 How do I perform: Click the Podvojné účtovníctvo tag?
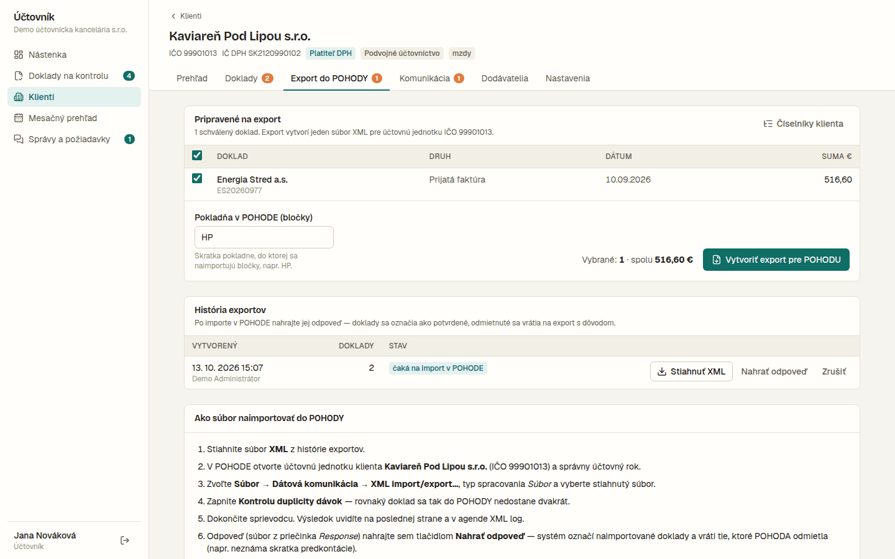tap(402, 53)
